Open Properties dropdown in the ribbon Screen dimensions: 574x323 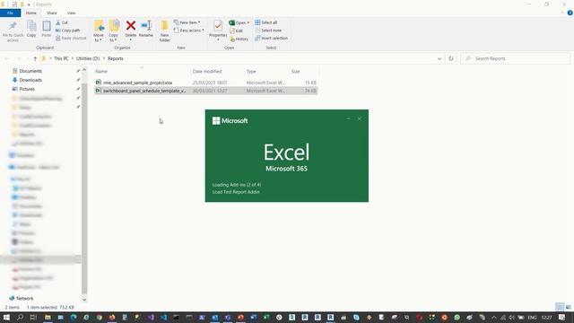[x=218, y=39]
